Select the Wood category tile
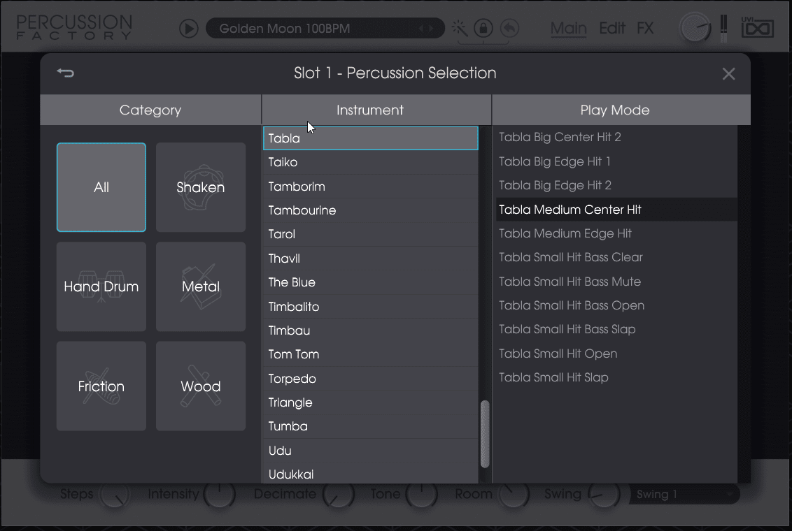 (201, 386)
